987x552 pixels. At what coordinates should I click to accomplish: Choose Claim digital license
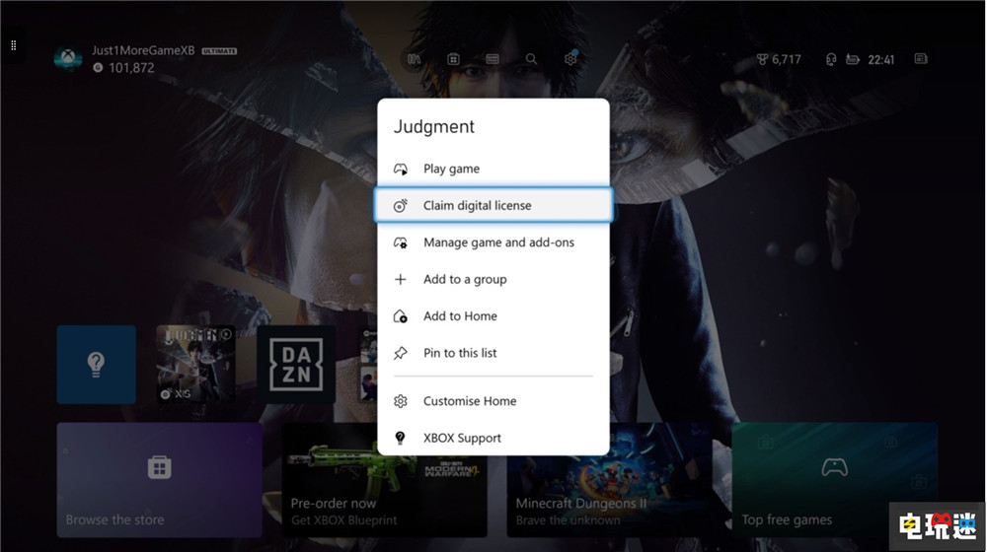point(493,205)
